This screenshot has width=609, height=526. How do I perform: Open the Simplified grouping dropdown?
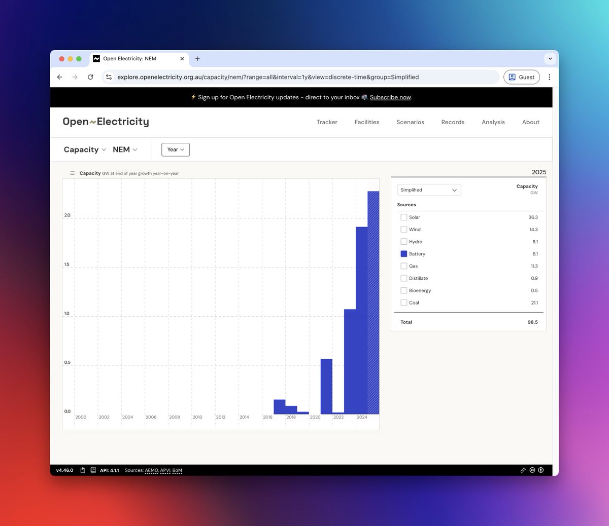pyautogui.click(x=429, y=190)
